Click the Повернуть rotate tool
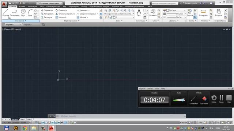Screen dimensions: 234x131 61,10
